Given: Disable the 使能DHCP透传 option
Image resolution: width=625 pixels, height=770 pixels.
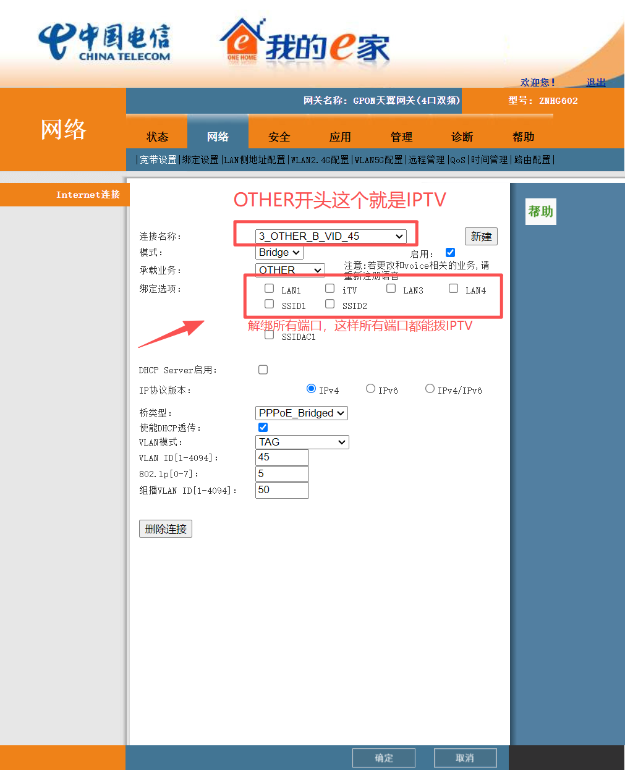Looking at the screenshot, I should [263, 427].
